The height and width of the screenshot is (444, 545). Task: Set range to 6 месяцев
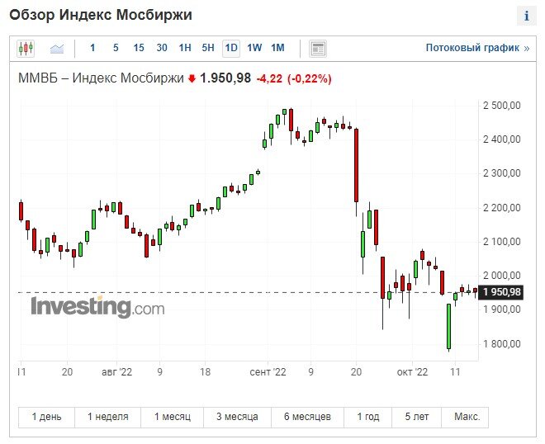coord(307,417)
